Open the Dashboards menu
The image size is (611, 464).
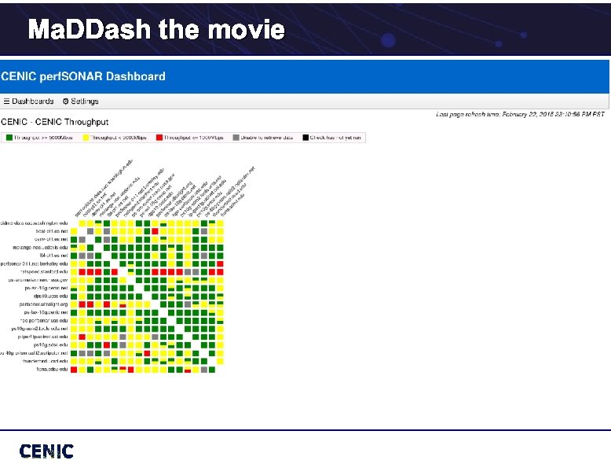(28, 101)
